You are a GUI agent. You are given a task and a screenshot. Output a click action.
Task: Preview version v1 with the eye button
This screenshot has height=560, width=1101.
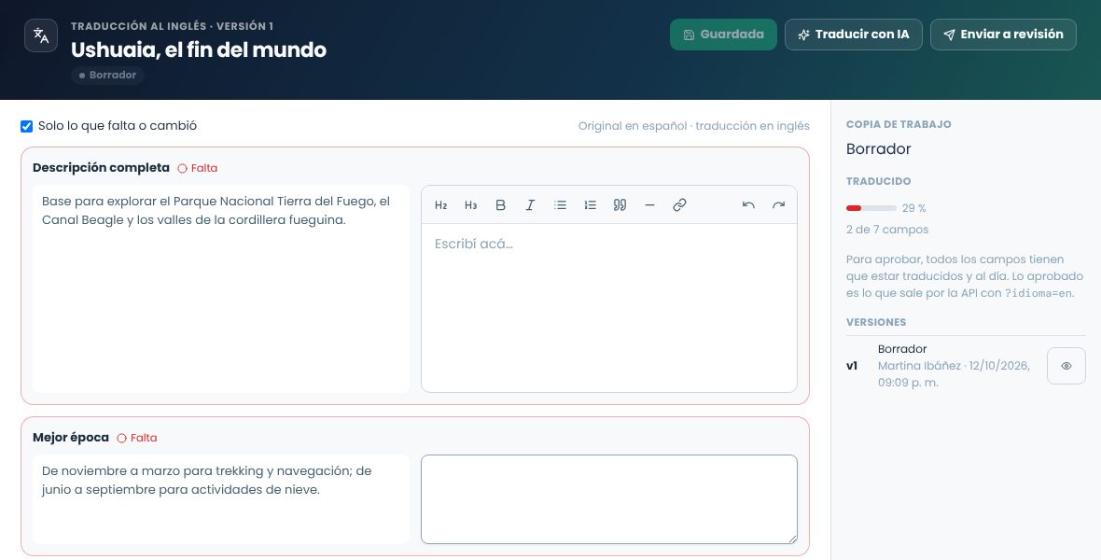click(x=1066, y=366)
